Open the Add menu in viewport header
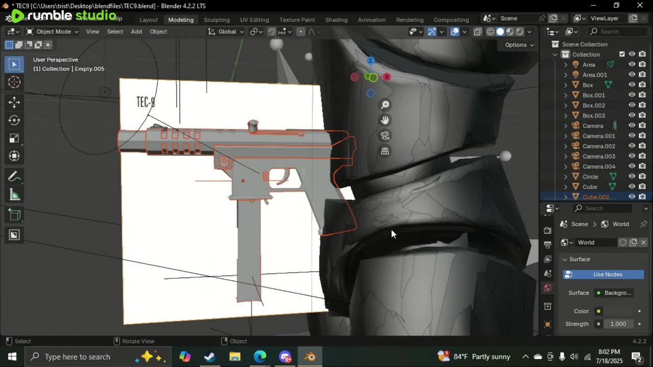 [x=136, y=32]
